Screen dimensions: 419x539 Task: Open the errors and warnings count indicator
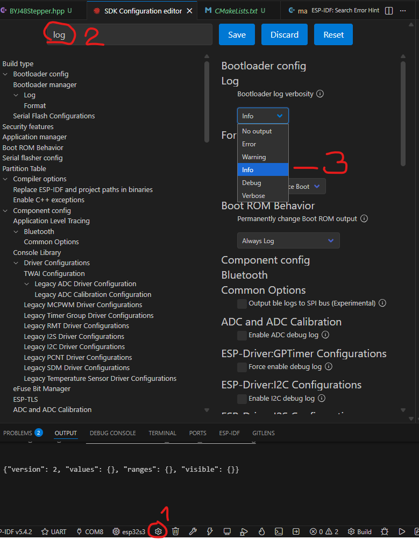click(324, 532)
